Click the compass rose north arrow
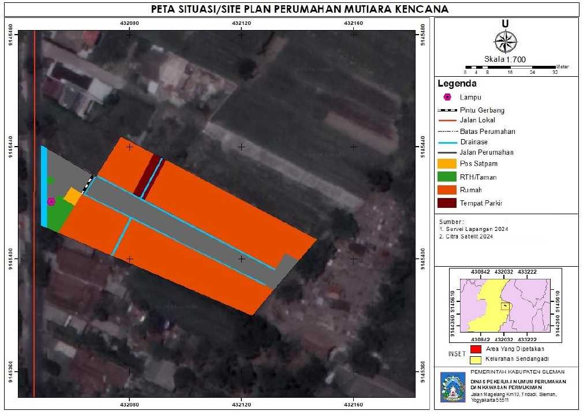Viewport: 587px width, 418px height. tap(506, 42)
